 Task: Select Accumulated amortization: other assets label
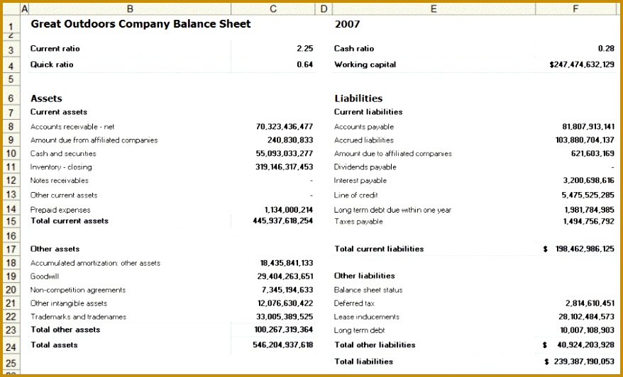95,263
